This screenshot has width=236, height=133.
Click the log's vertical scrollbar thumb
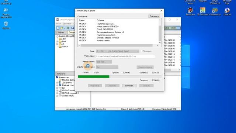pos(160,33)
